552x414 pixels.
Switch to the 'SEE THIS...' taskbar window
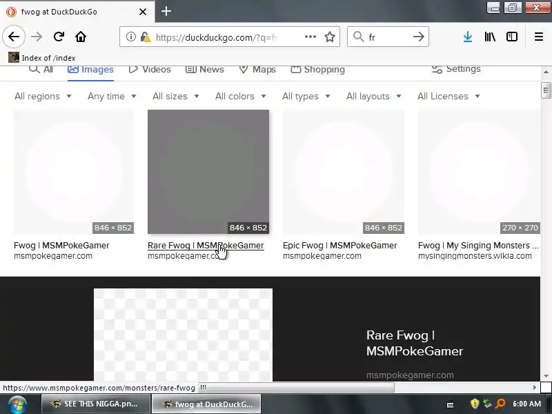point(96,404)
